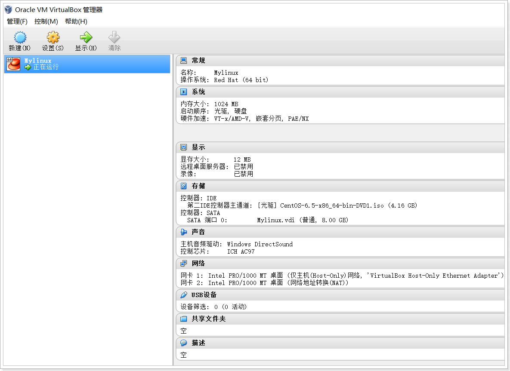The height and width of the screenshot is (371, 510).
Task: Click the Network (网络) section icon
Action: 184,264
